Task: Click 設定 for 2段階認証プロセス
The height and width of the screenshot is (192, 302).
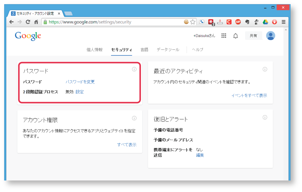Action: tap(80, 92)
